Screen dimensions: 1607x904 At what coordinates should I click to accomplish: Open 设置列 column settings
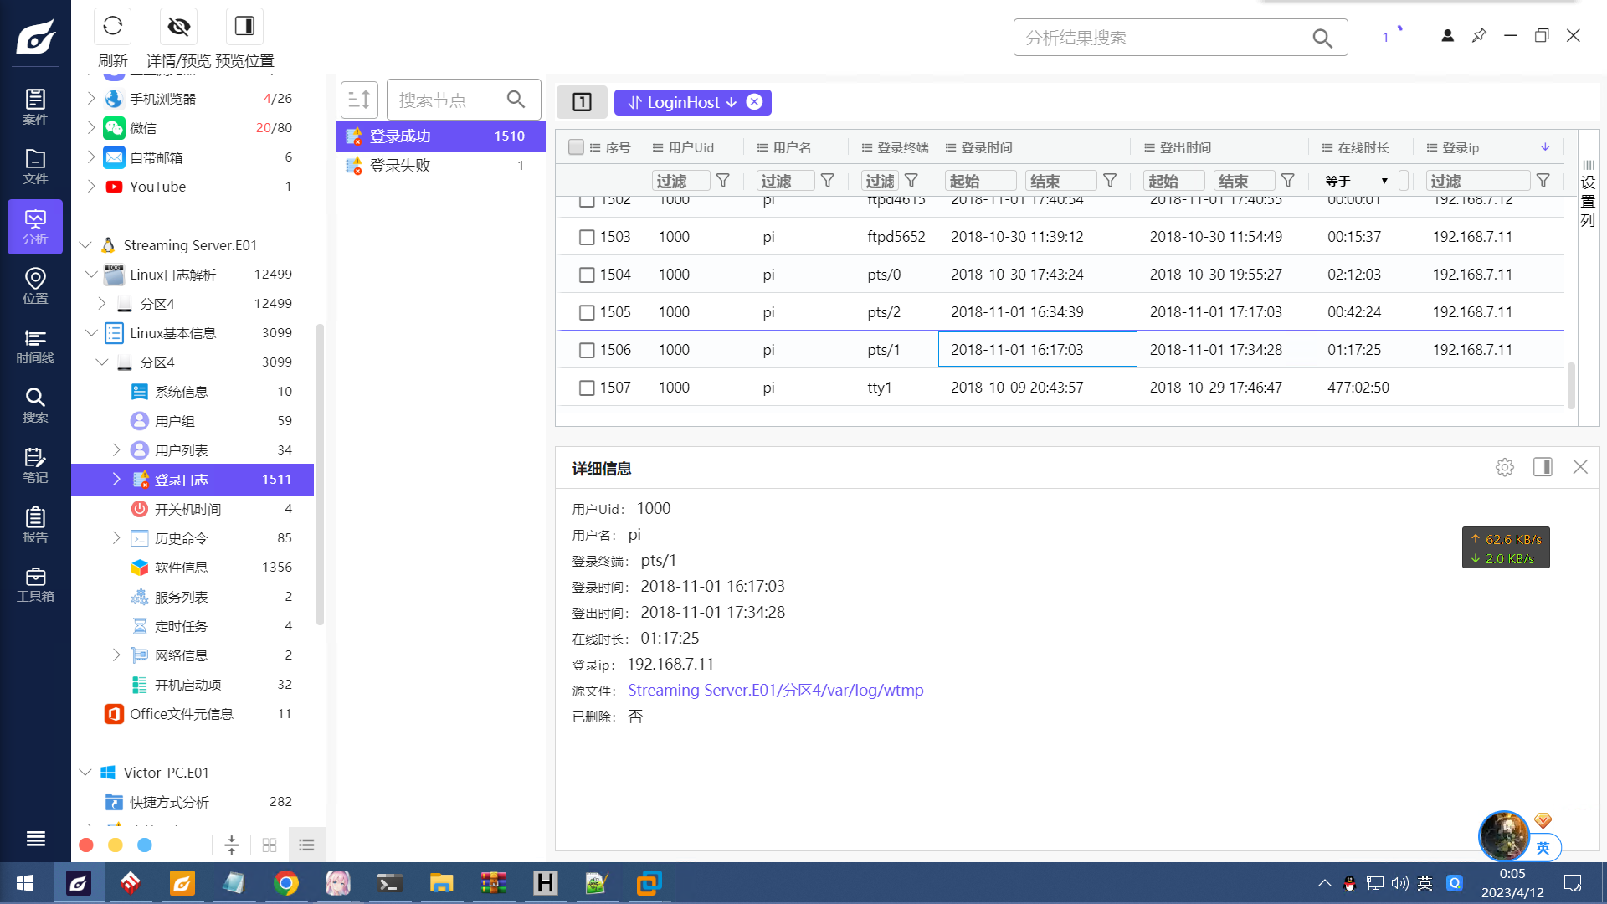[x=1588, y=194]
